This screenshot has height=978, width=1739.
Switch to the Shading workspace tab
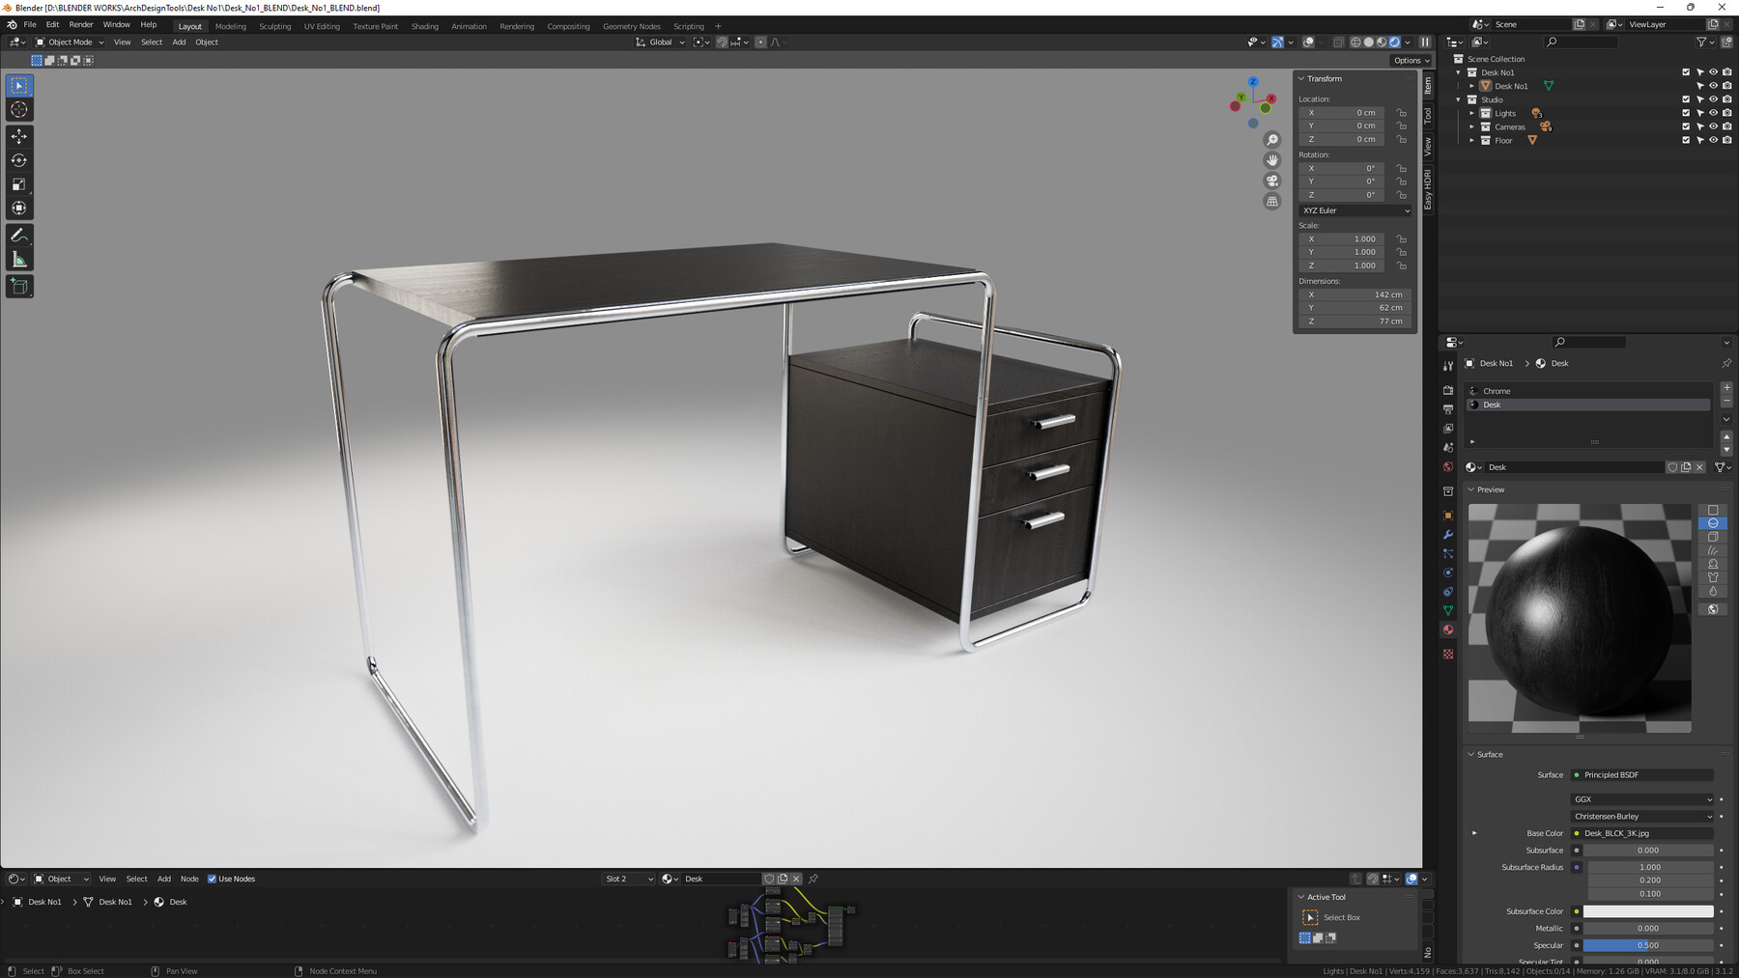pos(424,26)
